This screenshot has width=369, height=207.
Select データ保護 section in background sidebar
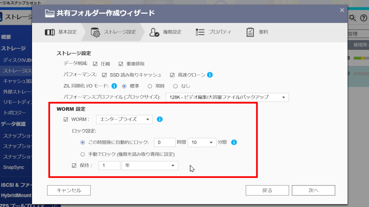13,124
